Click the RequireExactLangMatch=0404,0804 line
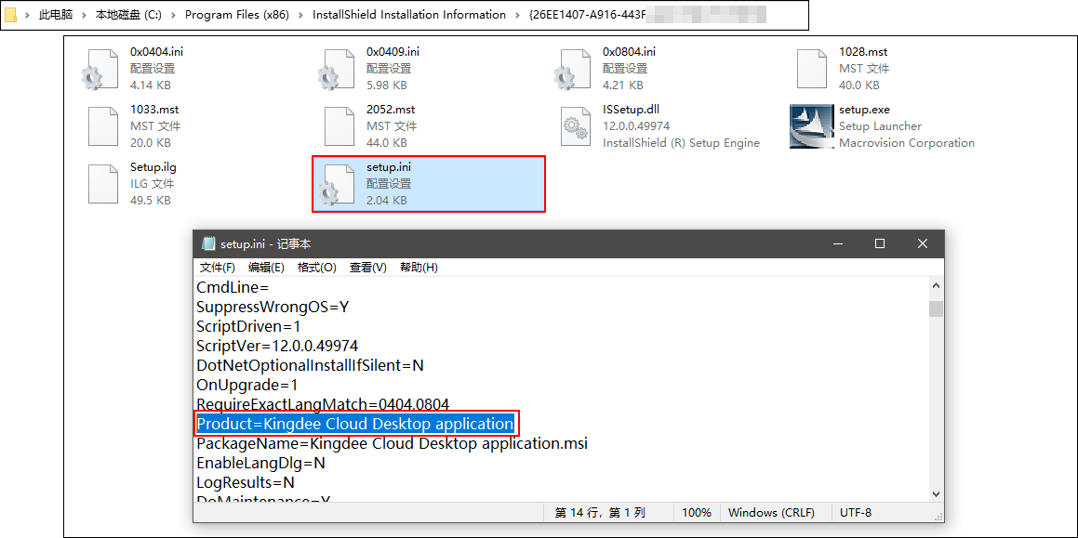 (323, 404)
